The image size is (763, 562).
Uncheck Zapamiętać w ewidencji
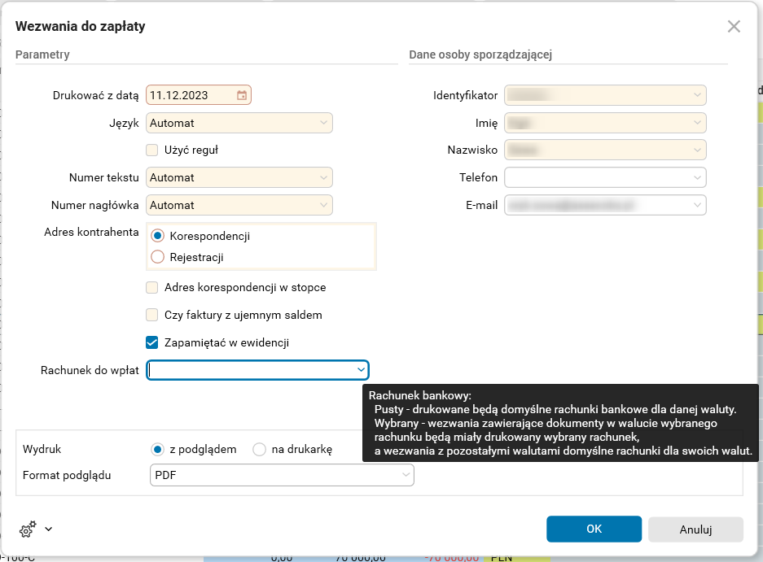(x=151, y=342)
